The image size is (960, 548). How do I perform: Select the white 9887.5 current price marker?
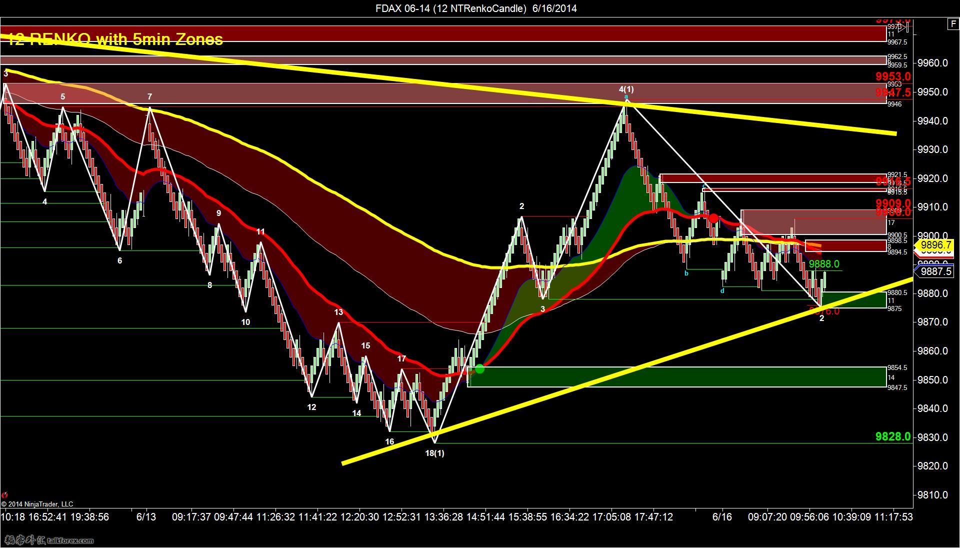coord(934,271)
